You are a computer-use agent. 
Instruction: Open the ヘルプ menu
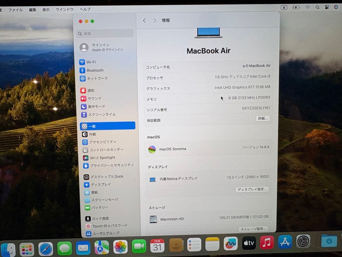click(85, 10)
